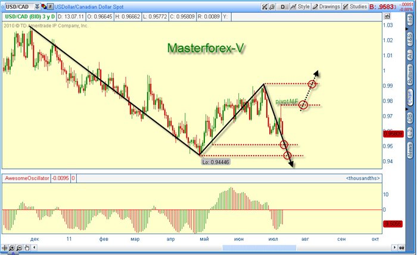Open the Style menu

pos(300,7)
